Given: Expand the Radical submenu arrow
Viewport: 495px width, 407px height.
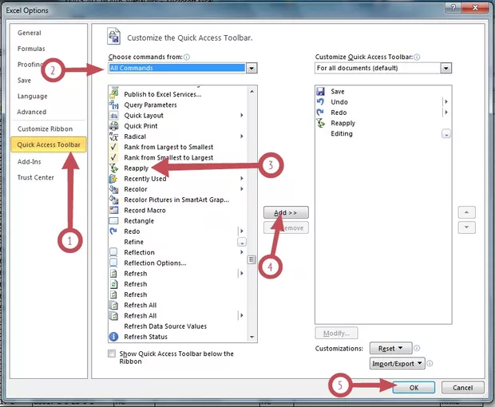Looking at the screenshot, I should click(x=241, y=136).
